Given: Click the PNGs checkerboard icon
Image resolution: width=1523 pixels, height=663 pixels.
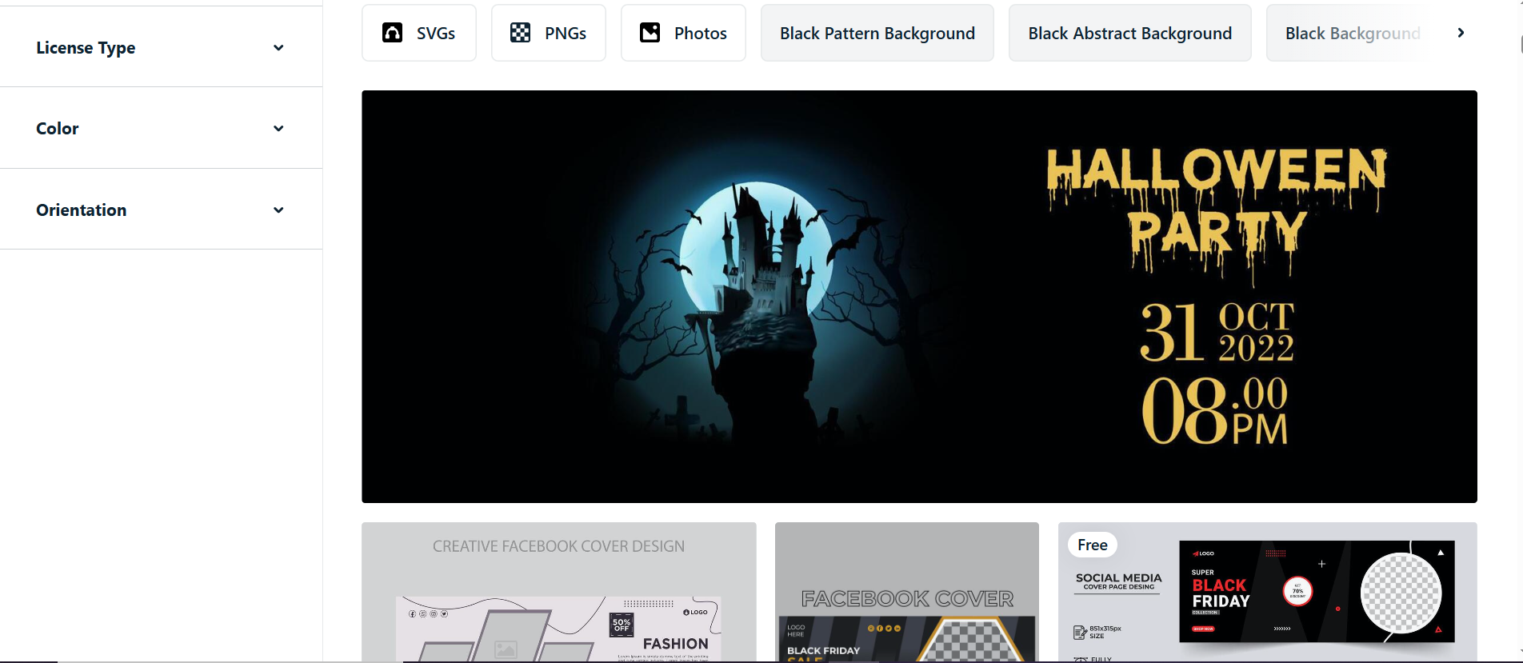Looking at the screenshot, I should pos(521,33).
